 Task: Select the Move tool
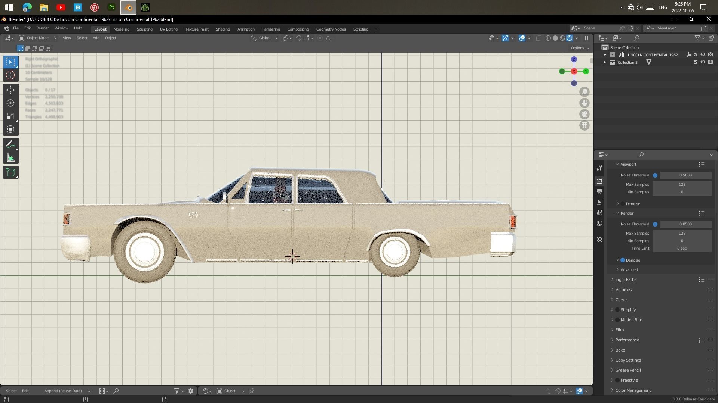10,90
